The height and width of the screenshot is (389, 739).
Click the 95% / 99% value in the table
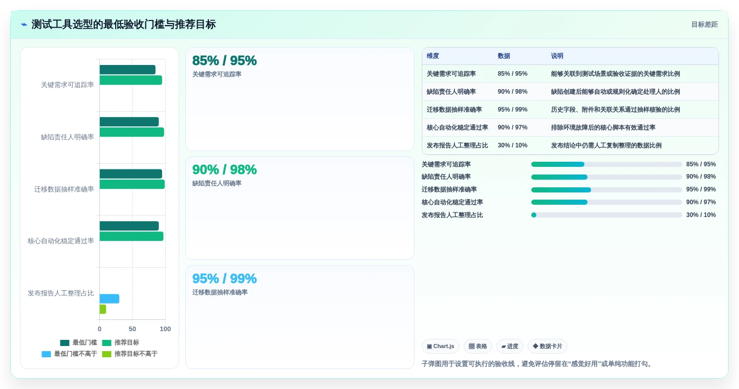[x=512, y=110]
